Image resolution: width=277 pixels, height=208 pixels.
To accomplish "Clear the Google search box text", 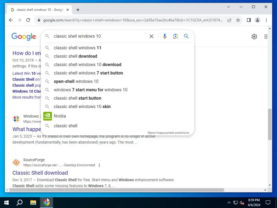I will (x=151, y=36).
